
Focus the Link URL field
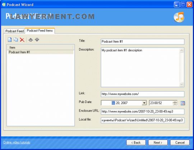click(143, 94)
